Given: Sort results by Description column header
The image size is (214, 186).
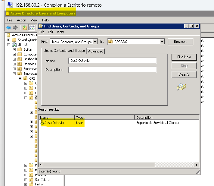Looking at the screenshot, I should coord(167,118).
